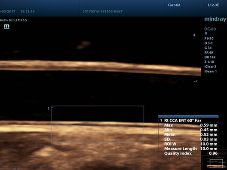Click the DR 142 dynamic range parameter

coord(210,57)
